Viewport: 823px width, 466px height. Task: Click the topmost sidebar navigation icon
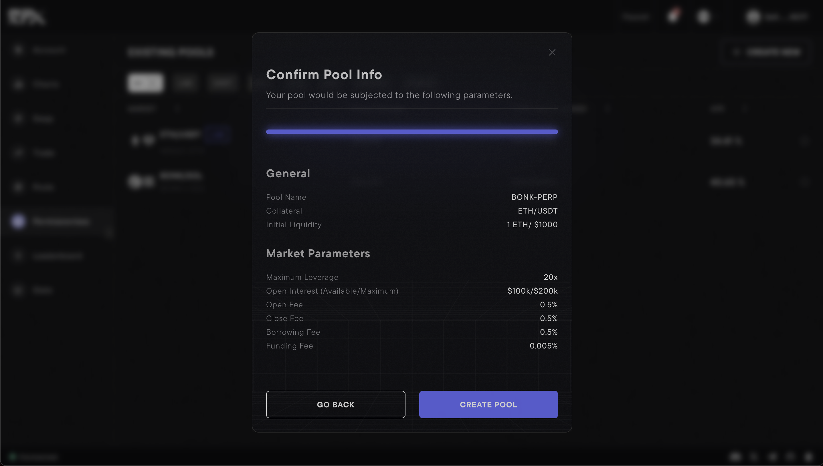pyautogui.click(x=18, y=50)
